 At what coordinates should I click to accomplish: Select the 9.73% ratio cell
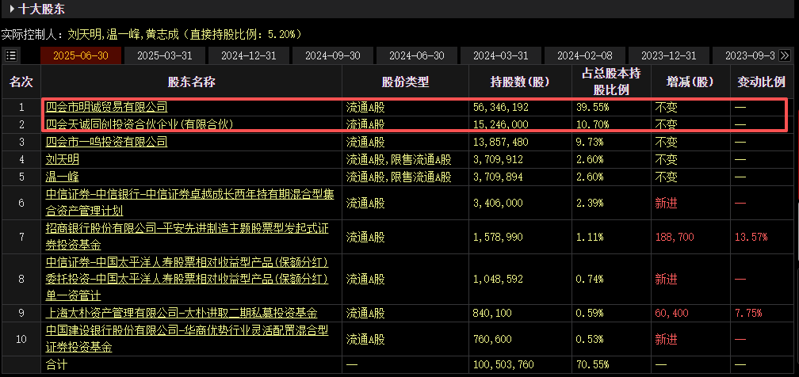coord(590,142)
